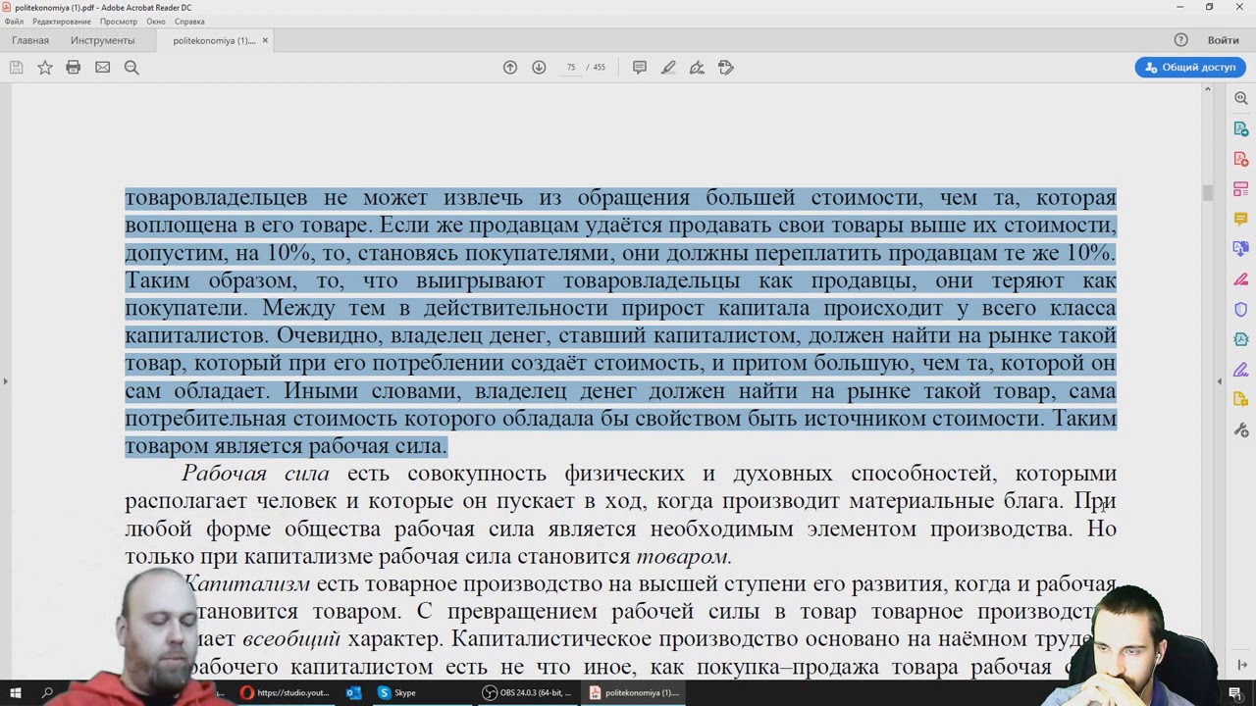This screenshot has width=1256, height=706.
Task: Open the Compress PDF tool in the right panel
Action: tap(1241, 339)
